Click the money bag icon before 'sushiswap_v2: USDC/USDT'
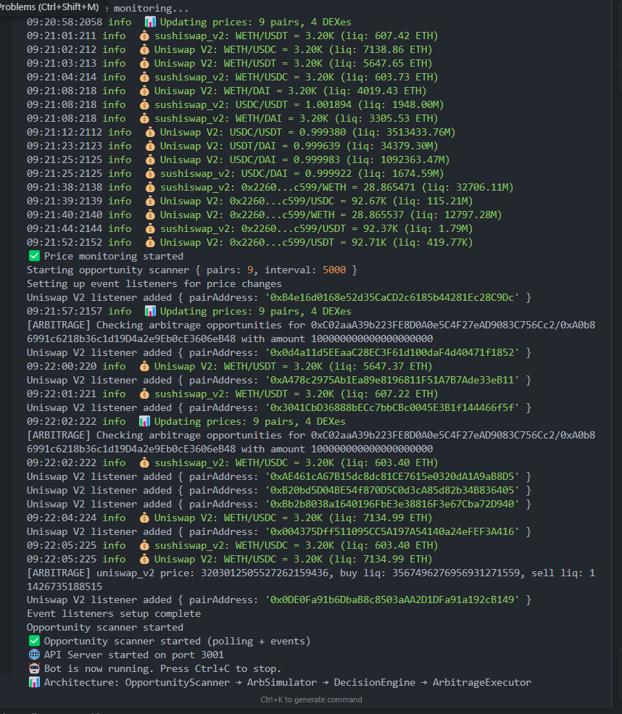The height and width of the screenshot is (714, 622). (144, 104)
